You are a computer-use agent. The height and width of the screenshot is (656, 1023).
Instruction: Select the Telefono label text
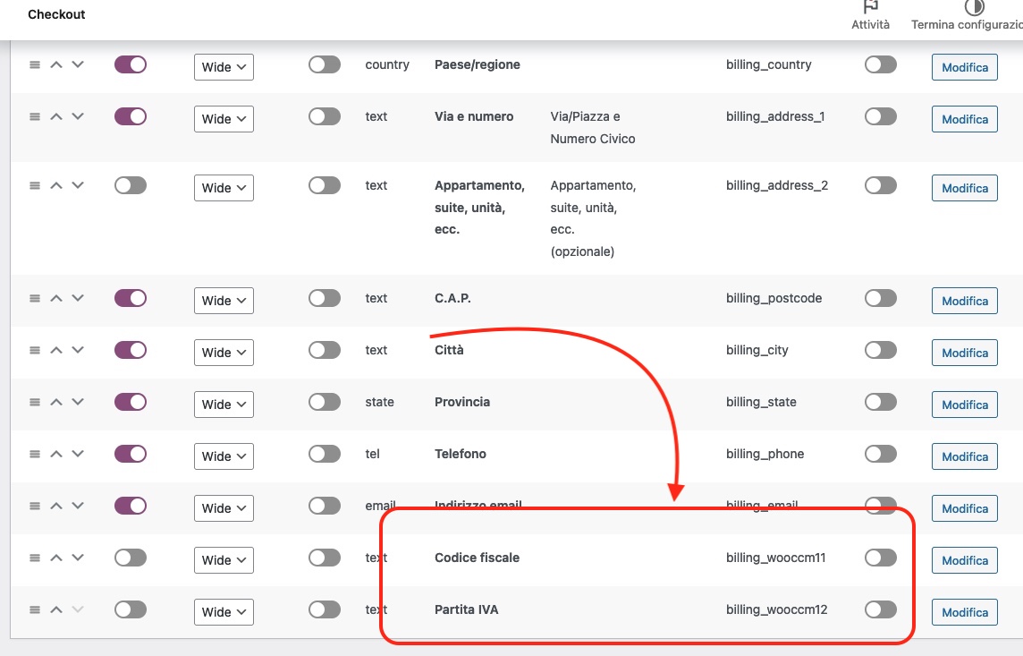460,455
